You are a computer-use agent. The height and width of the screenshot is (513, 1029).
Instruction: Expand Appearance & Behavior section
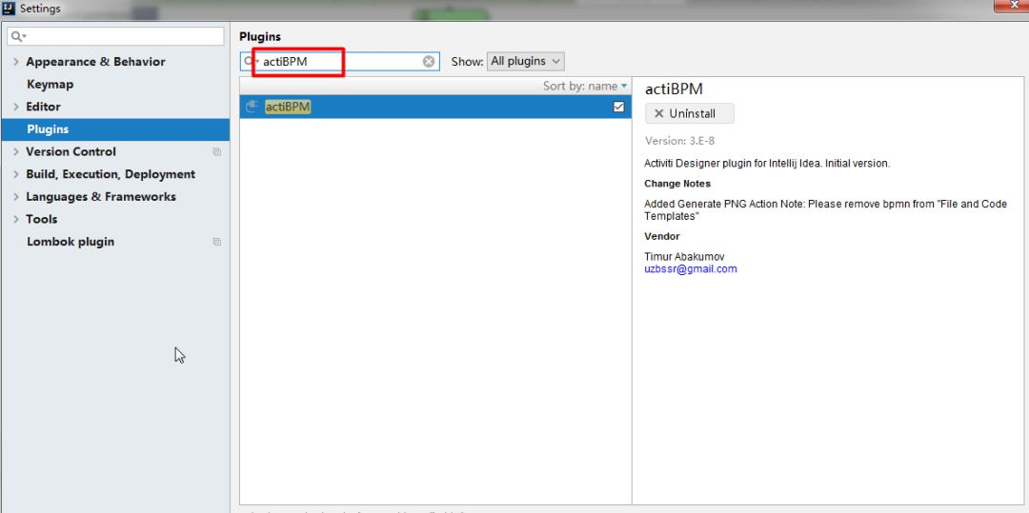point(16,62)
